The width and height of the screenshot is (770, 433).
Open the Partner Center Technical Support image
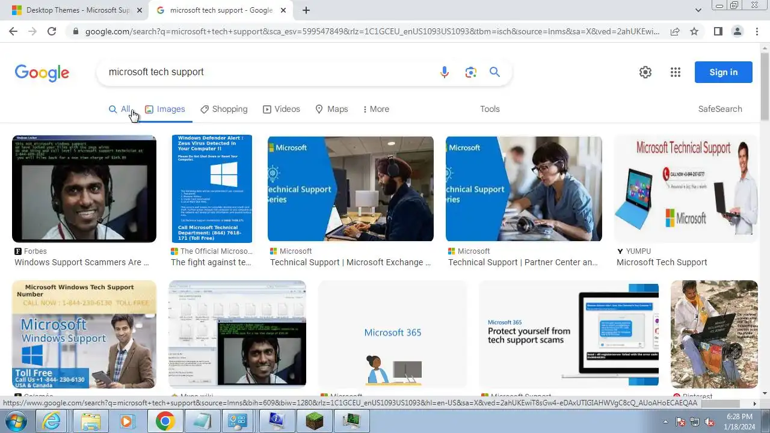tap(524, 189)
